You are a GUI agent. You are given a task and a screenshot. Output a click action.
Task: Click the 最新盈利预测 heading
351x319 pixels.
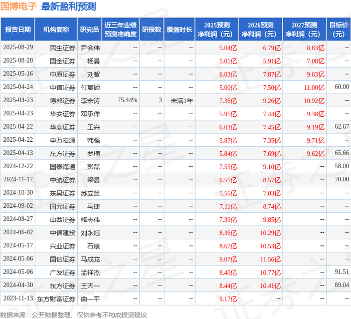click(x=69, y=6)
